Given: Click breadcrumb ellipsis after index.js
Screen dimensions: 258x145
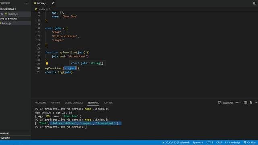Looking at the screenshot, I should 52,9.
